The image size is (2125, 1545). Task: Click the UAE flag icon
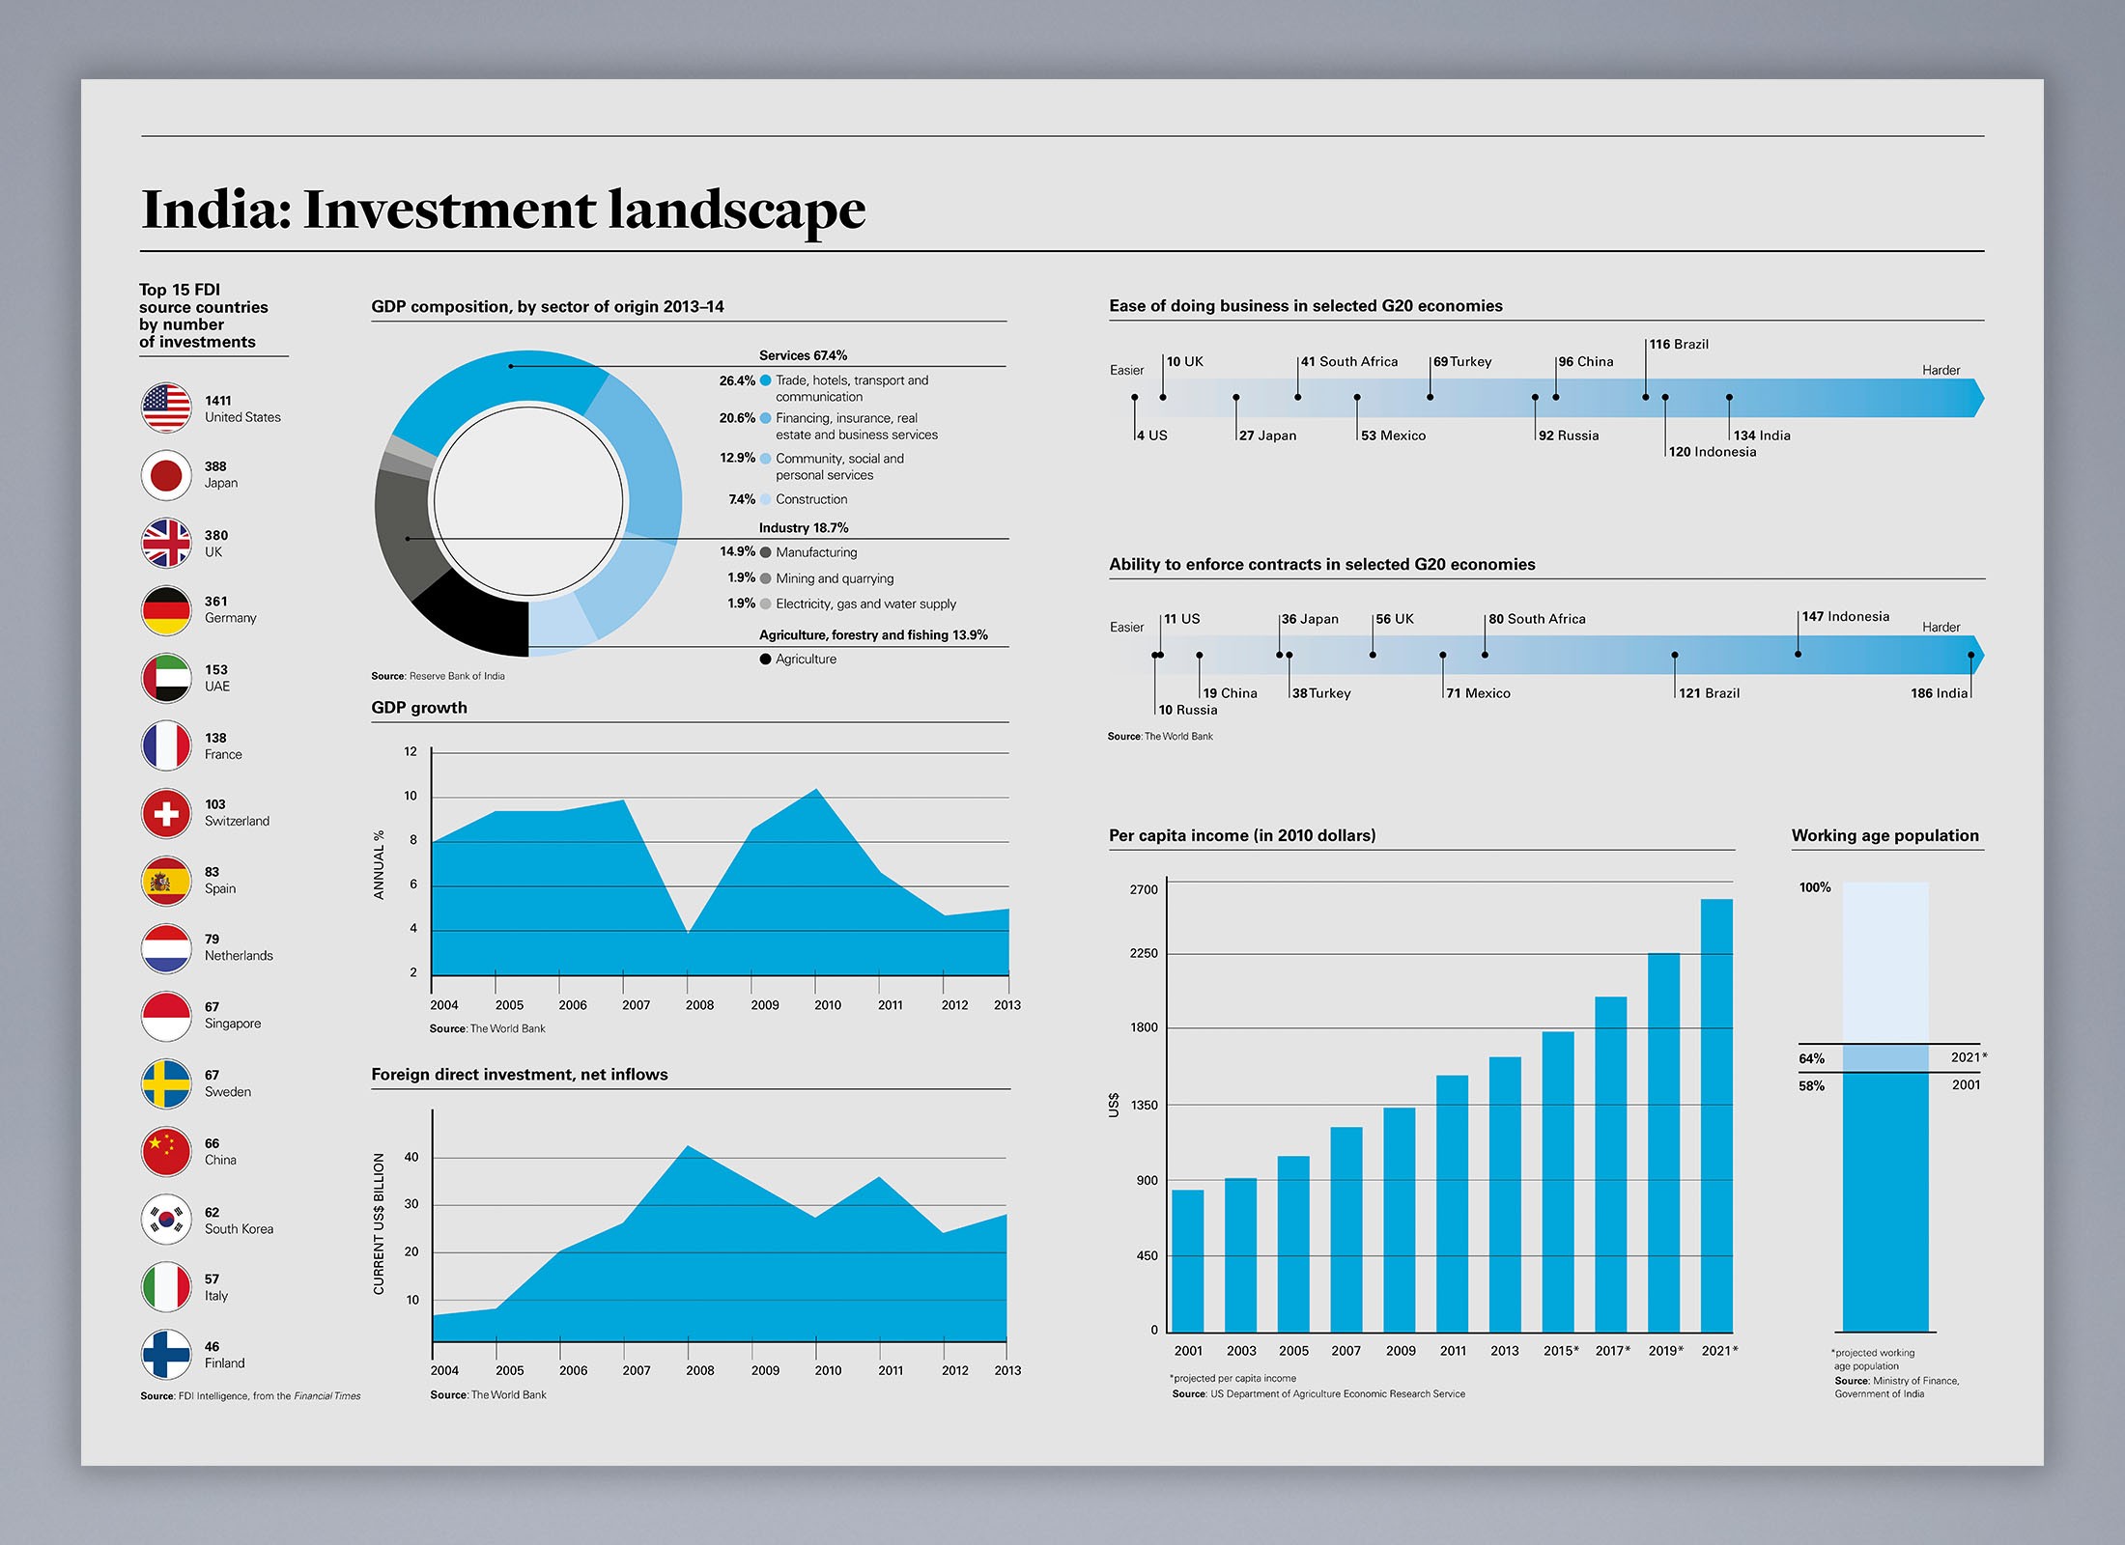coord(166,678)
